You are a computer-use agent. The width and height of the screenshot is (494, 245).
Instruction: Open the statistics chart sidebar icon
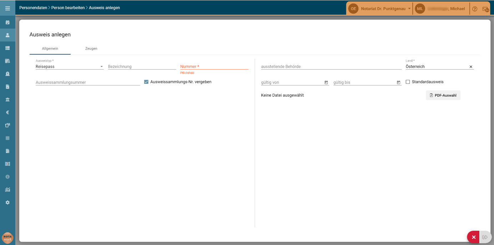pos(7,189)
